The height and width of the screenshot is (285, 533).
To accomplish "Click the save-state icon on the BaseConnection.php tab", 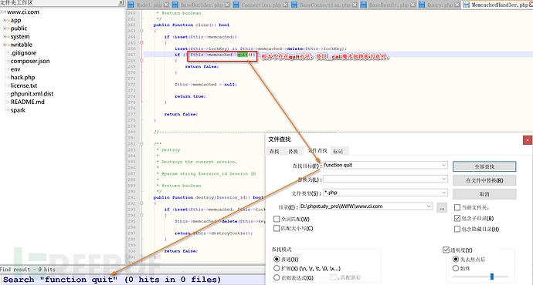I will pos(294,5).
